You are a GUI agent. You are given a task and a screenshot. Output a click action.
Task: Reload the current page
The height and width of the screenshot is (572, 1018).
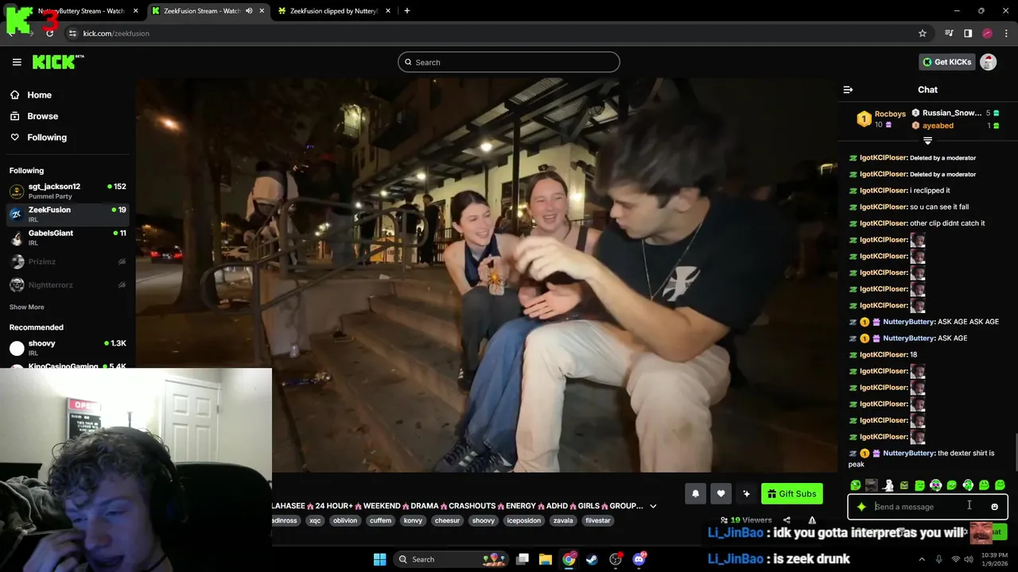point(49,33)
